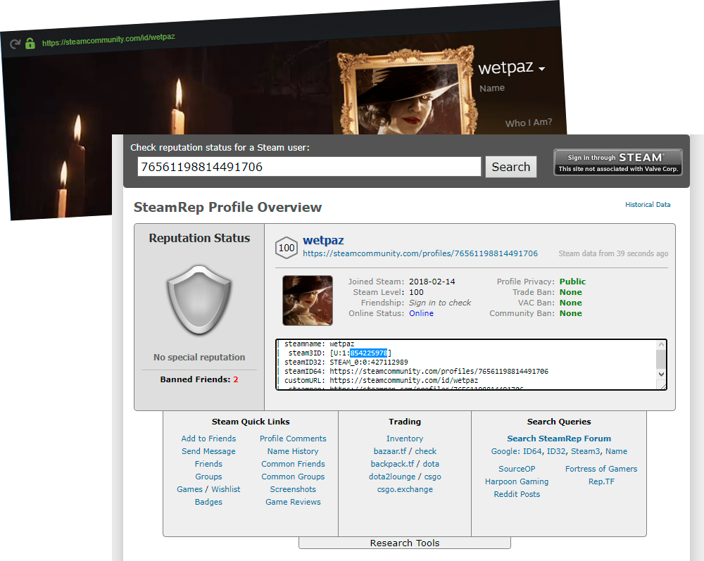Click the steamcommunity.com/id/wetpaz address bar URL
704x561 pixels.
[108, 39]
